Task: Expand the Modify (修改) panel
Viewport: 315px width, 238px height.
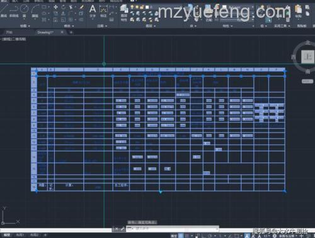Action: pos(69,26)
